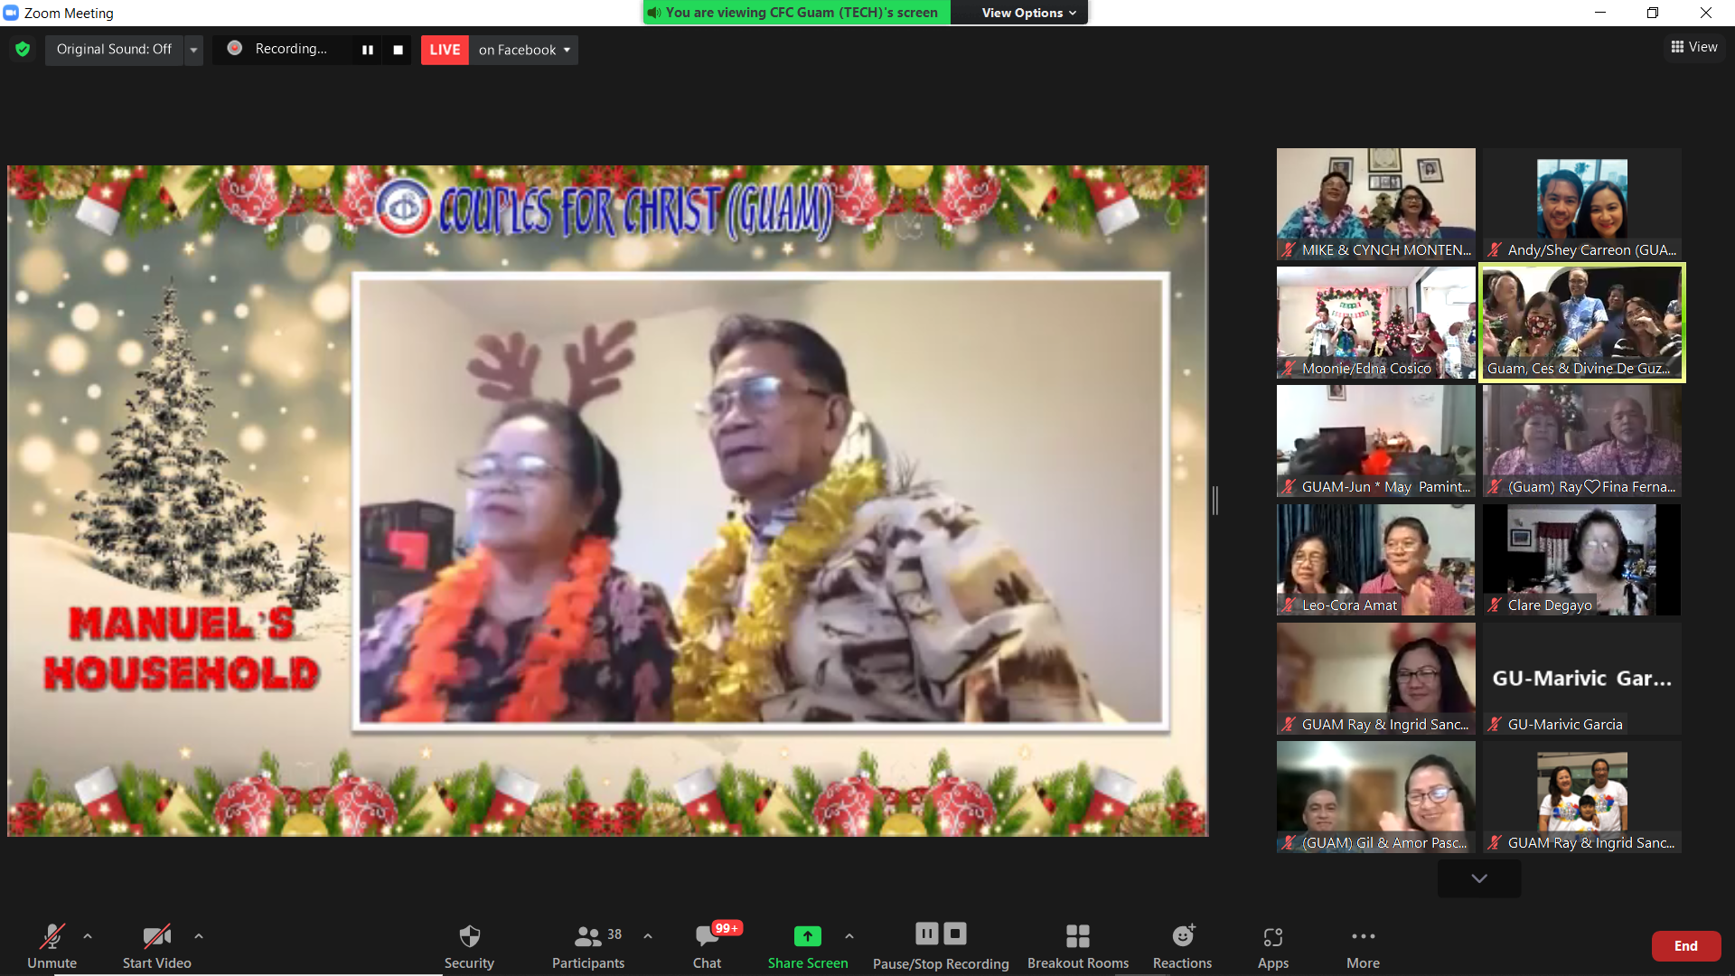Select GU-Marivic Garcia participant tile
1735x976 pixels.
[x=1581, y=679]
